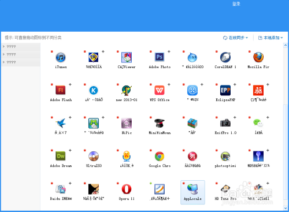Open UltraISO disc icon
Screen dimensions: 289x212
(x=94, y=156)
